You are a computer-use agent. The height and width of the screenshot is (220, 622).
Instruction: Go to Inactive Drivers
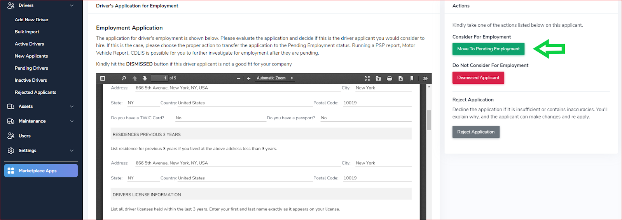[x=31, y=80]
